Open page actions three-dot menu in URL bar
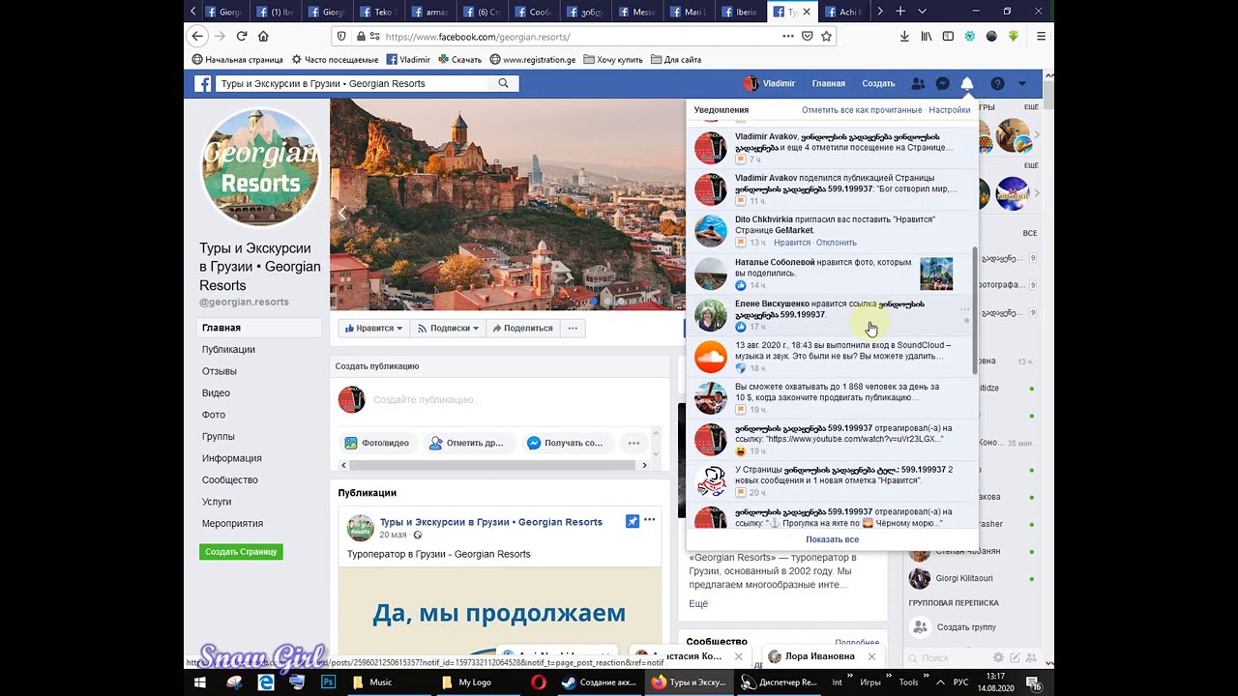1238x696 pixels. (x=788, y=37)
